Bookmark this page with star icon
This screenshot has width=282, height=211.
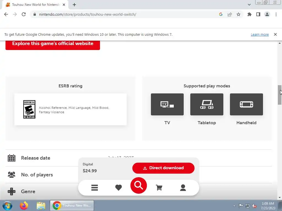click(x=238, y=14)
